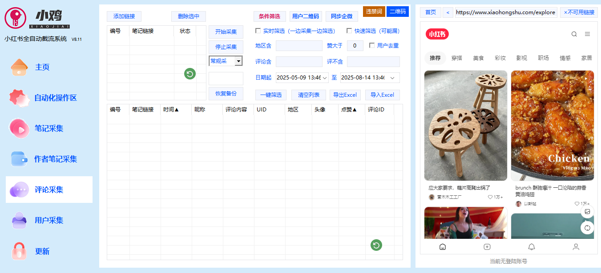
Task: Open the 作者笔记采集 wallet icon
Action: (x=19, y=159)
